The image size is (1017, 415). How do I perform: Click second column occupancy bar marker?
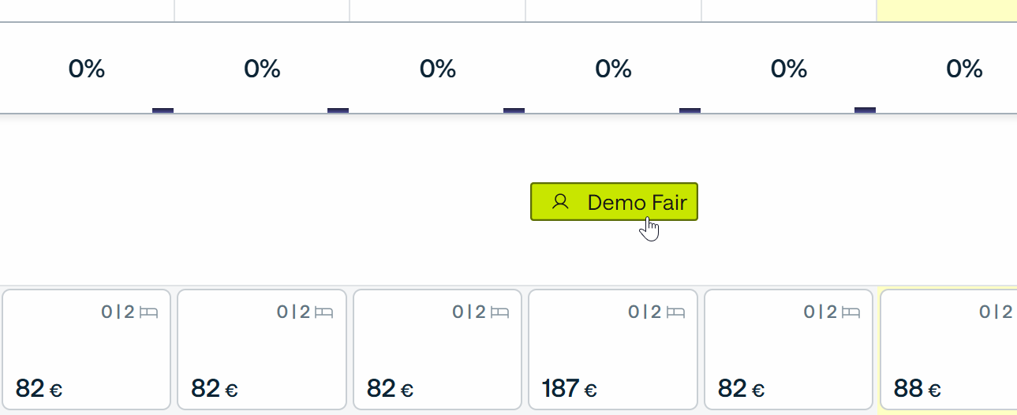point(338,110)
